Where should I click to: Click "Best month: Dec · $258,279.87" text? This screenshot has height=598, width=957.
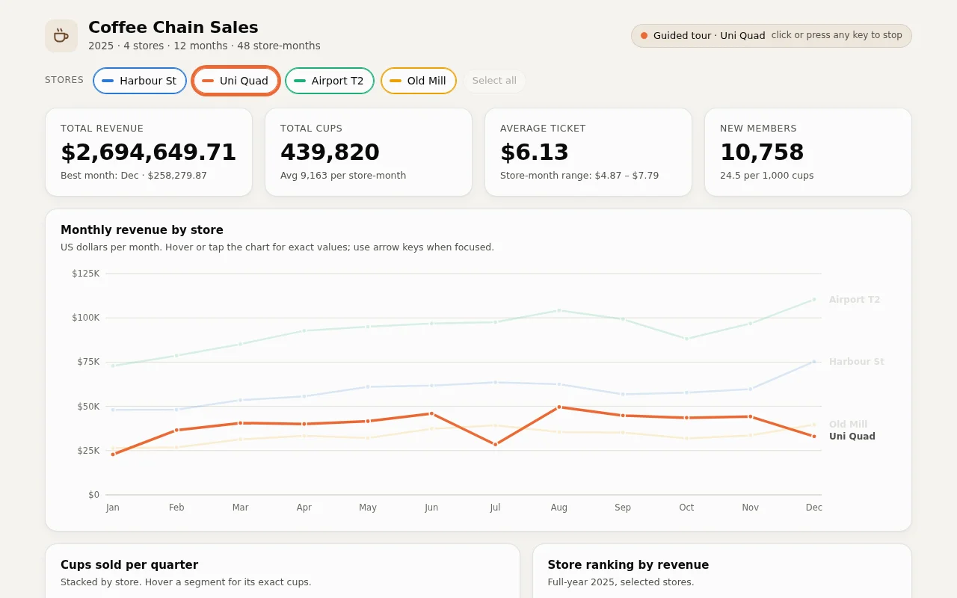pos(134,176)
